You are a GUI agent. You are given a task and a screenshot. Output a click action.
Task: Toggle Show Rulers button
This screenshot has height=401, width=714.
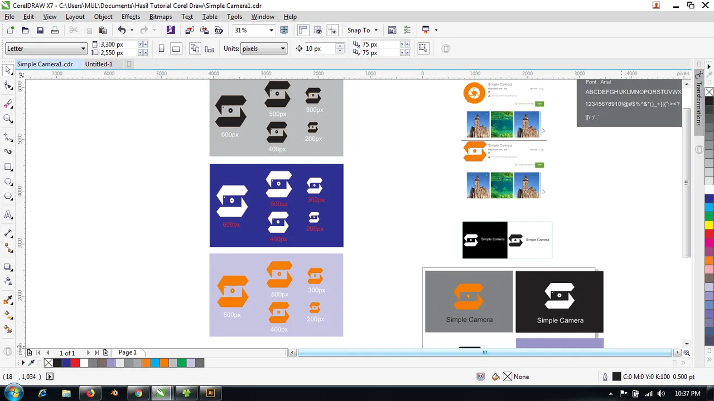pos(303,30)
